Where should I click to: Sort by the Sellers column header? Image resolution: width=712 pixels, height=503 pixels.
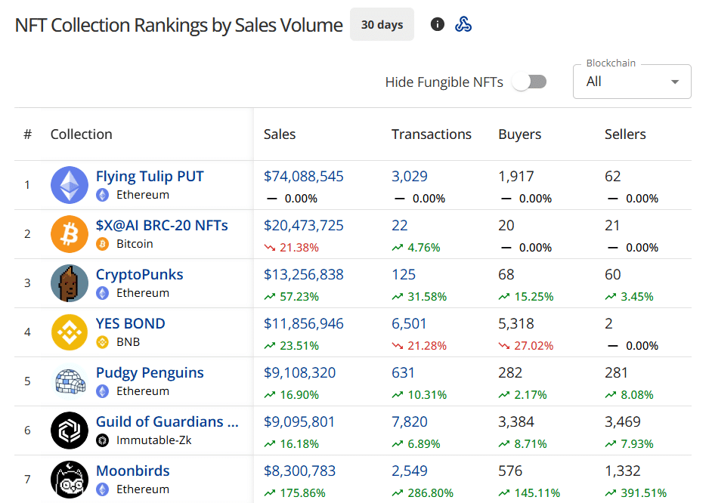click(625, 134)
